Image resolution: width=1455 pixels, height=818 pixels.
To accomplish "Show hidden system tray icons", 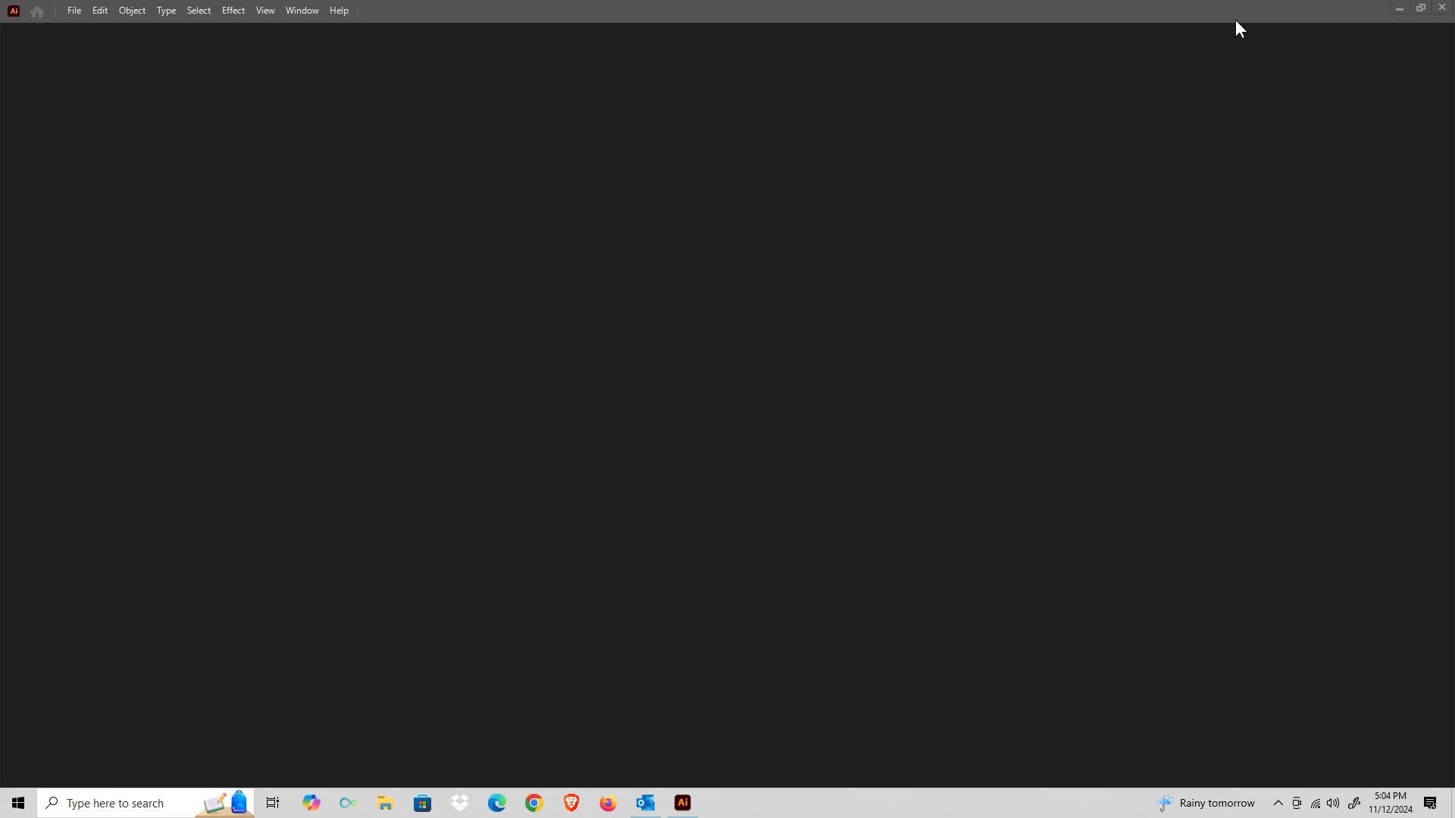I will tap(1278, 803).
